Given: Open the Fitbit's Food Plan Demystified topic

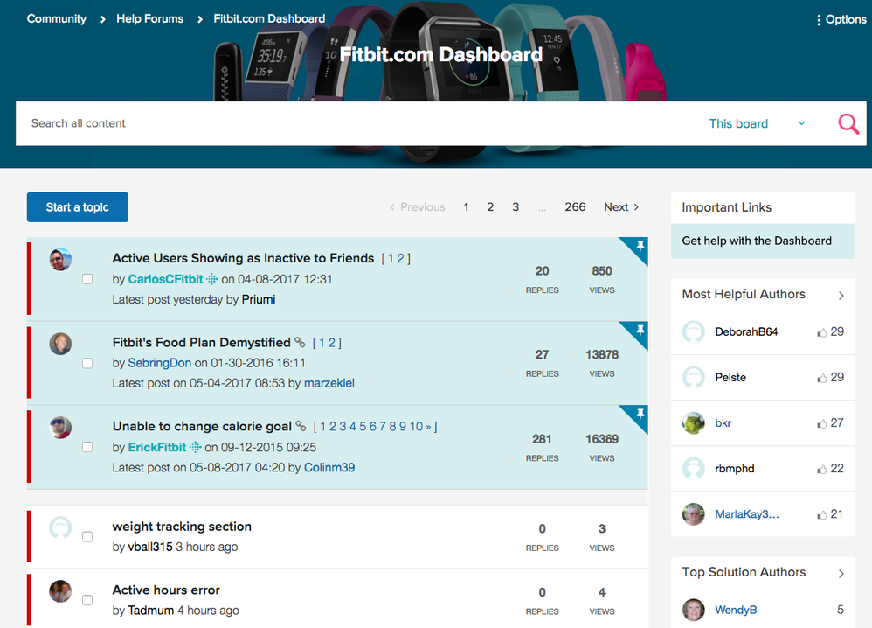Looking at the screenshot, I should [x=201, y=342].
